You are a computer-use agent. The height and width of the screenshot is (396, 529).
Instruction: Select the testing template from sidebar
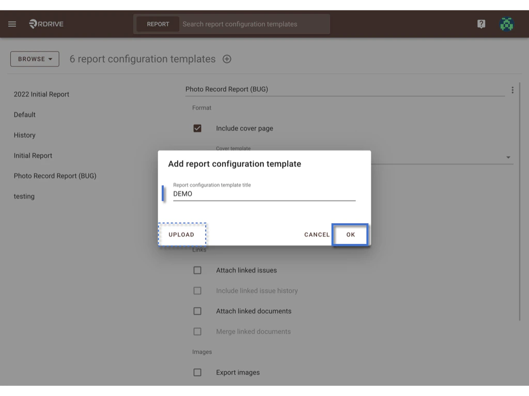[24, 196]
